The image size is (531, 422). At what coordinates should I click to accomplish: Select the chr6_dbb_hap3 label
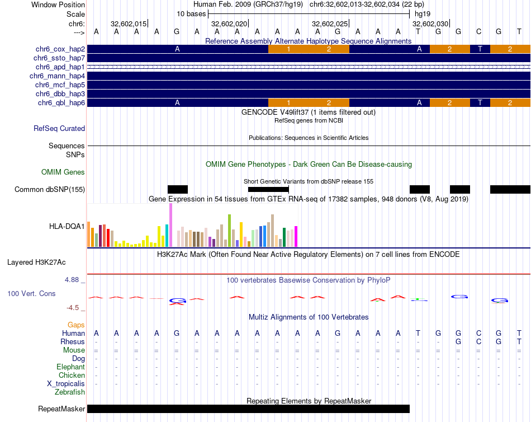[60, 93]
